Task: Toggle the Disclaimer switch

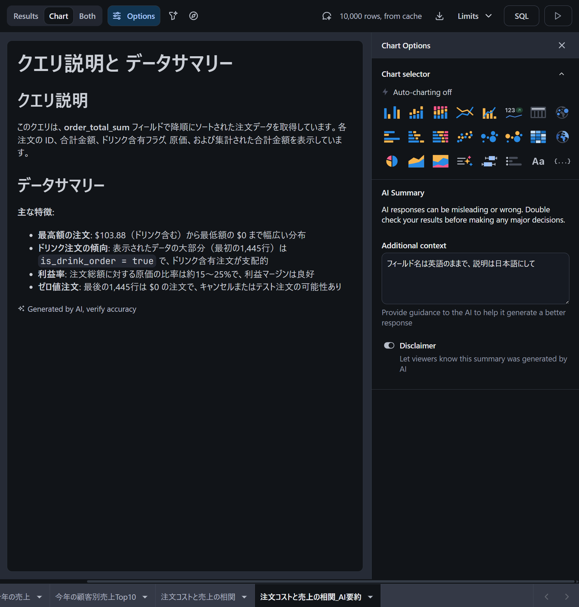Action: point(389,346)
